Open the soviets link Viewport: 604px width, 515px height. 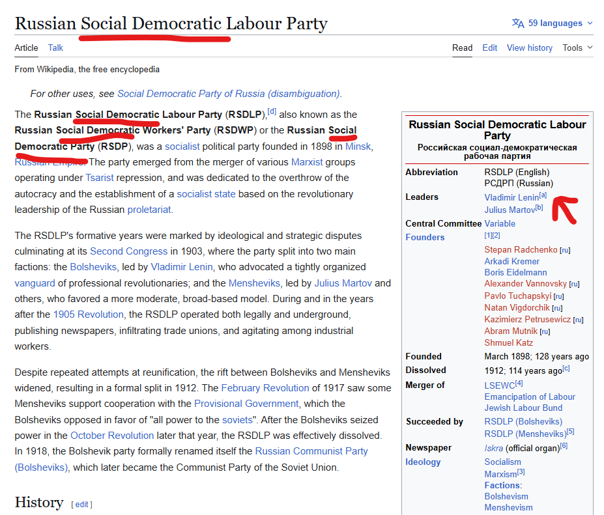coord(237,419)
